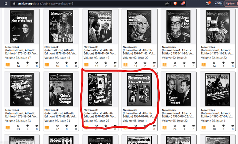Click the book icon on the Issue 20 card

tap(125, 64)
